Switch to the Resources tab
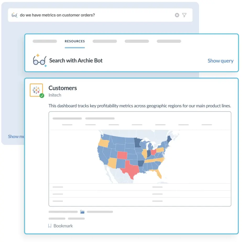 click(x=75, y=41)
